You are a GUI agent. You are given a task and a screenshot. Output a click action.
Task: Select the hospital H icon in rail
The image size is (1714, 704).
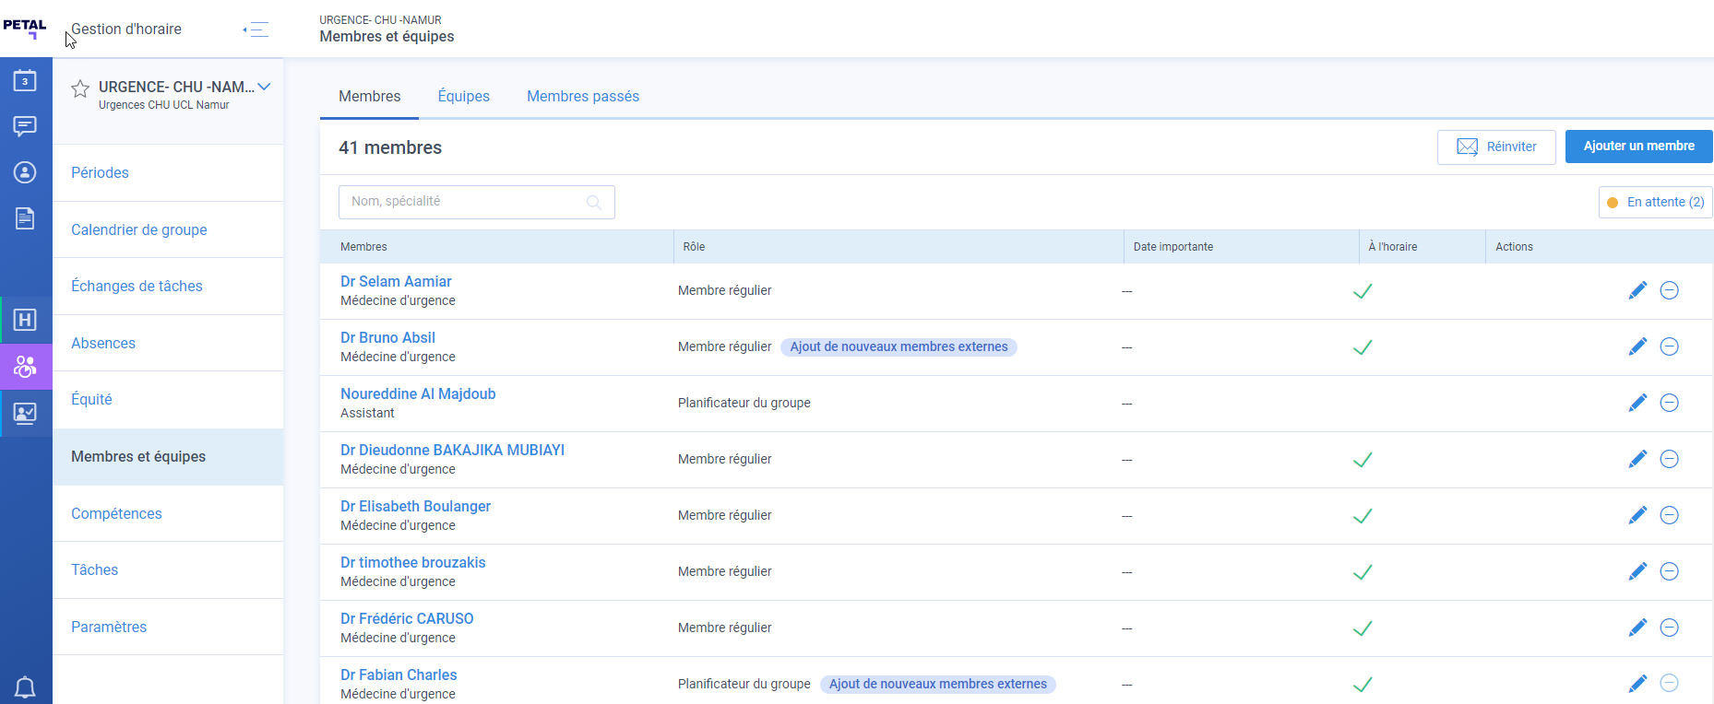click(25, 320)
